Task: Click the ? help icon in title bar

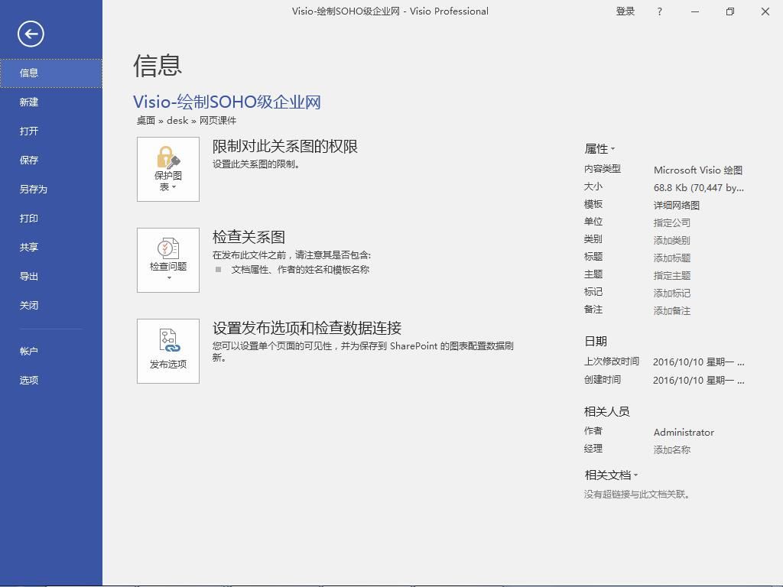Action: click(x=660, y=11)
